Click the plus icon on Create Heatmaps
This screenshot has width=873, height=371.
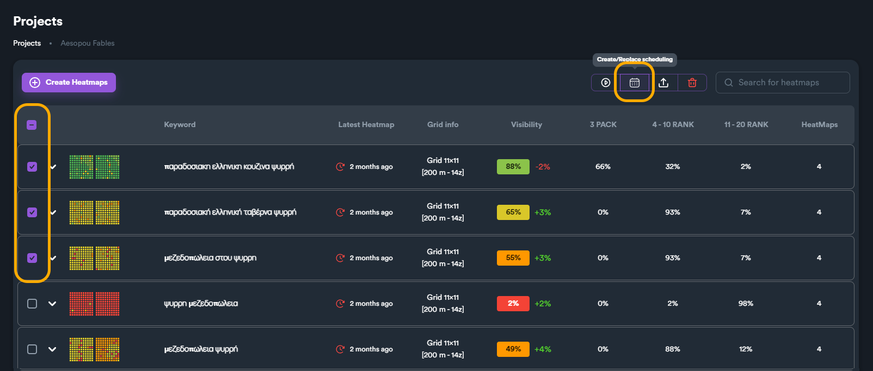pyautogui.click(x=35, y=83)
